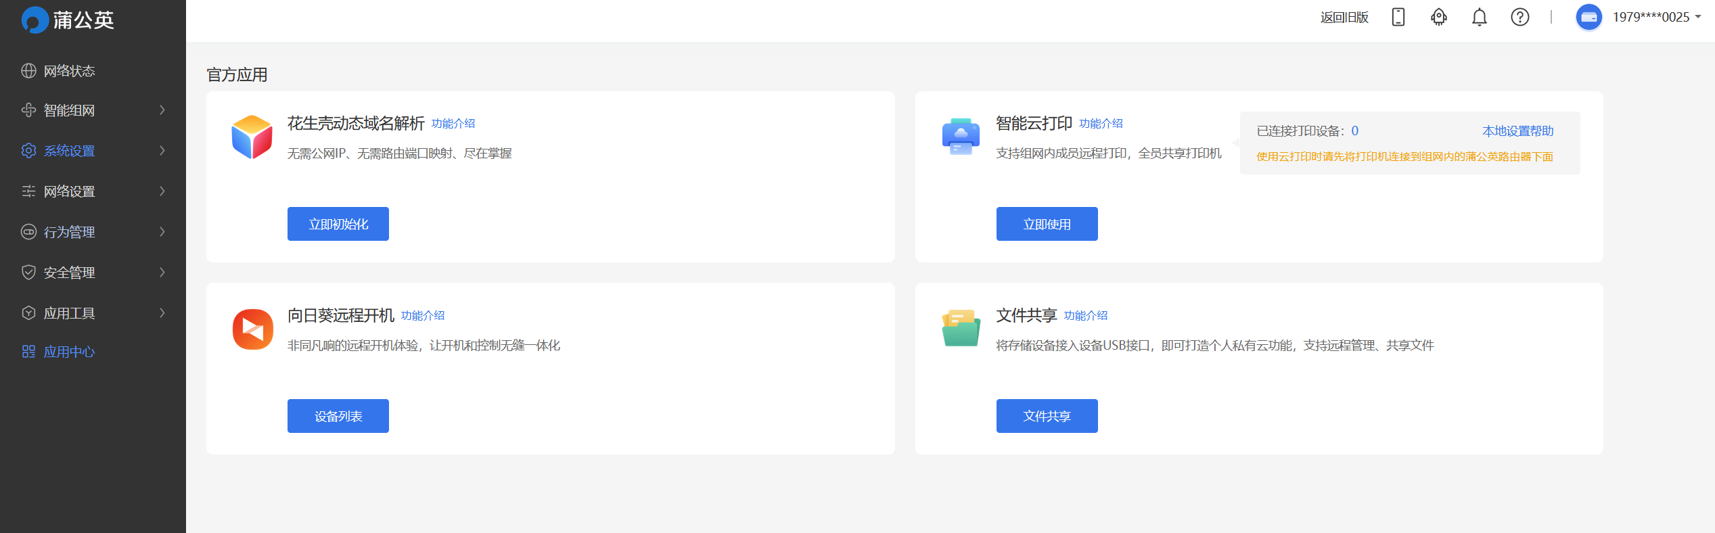The width and height of the screenshot is (1715, 533).
Task: Click description 将存储设备接入设备USB接口
Action: (x=1215, y=346)
